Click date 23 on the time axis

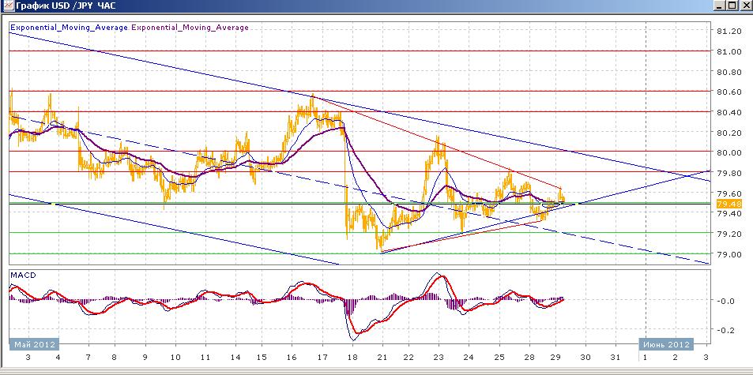(x=439, y=358)
